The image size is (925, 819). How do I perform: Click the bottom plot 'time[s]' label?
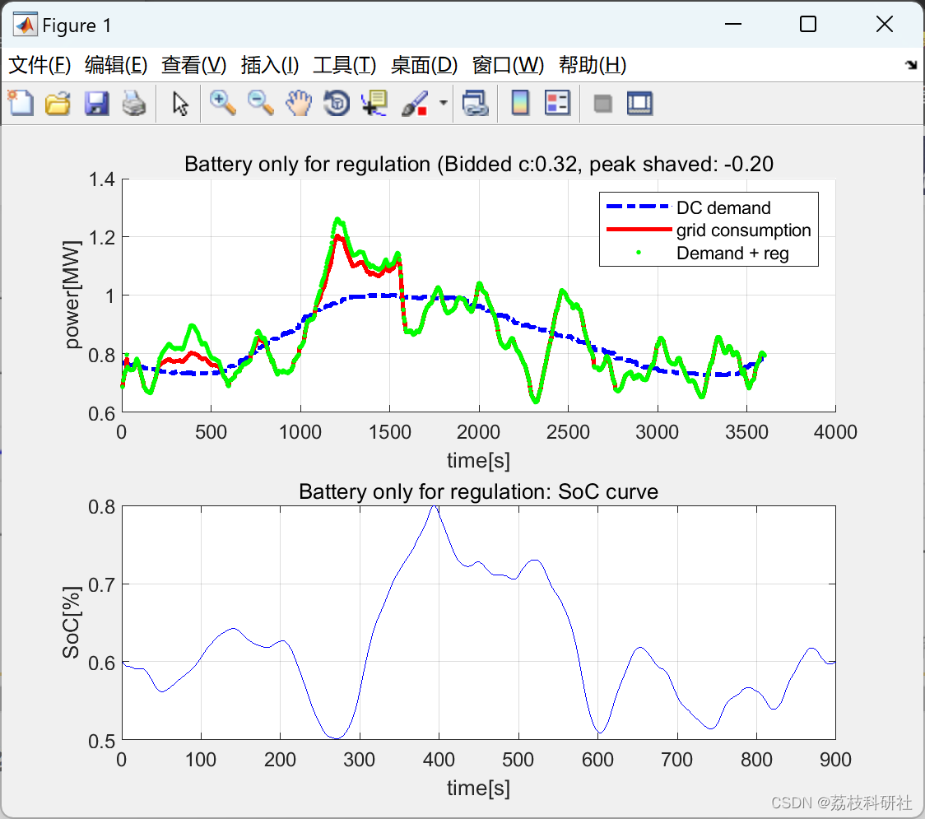tap(478, 788)
